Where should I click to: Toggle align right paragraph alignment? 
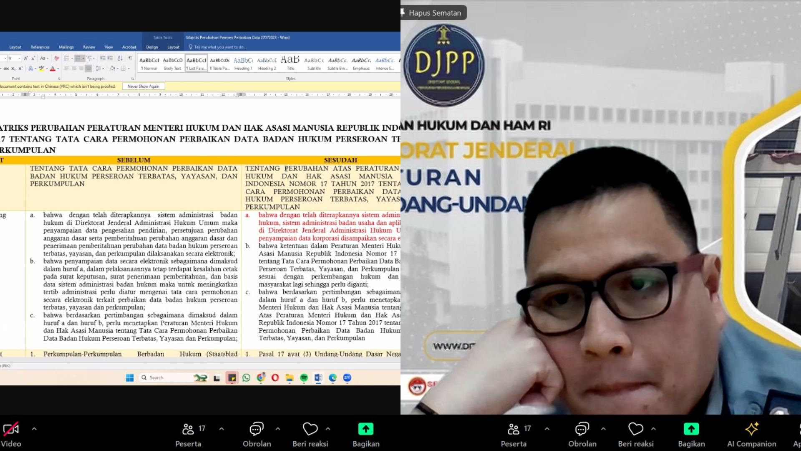point(81,68)
